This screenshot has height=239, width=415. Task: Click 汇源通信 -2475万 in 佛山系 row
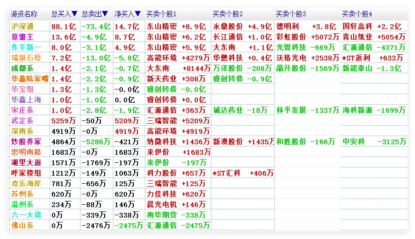(178, 226)
